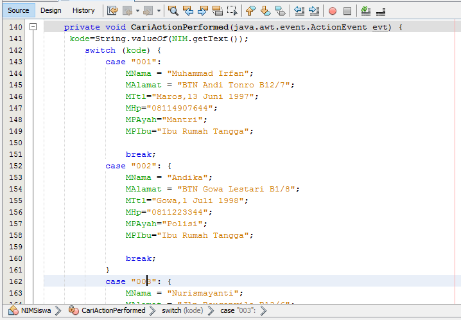Click Shift Line Left icon
Viewport: 461px width, 320px height.
[299, 11]
